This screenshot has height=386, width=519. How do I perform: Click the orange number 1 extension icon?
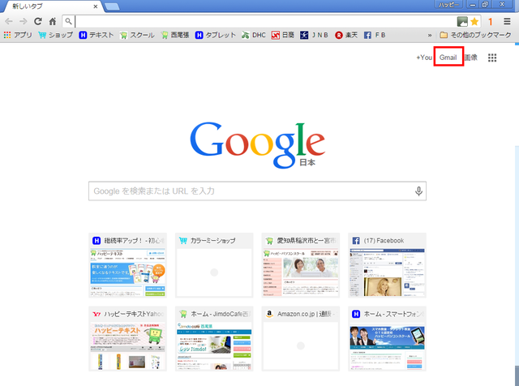point(490,22)
